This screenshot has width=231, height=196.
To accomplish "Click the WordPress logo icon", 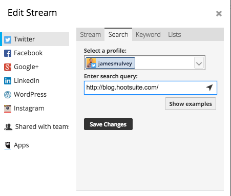I will pyautogui.click(x=8, y=95).
